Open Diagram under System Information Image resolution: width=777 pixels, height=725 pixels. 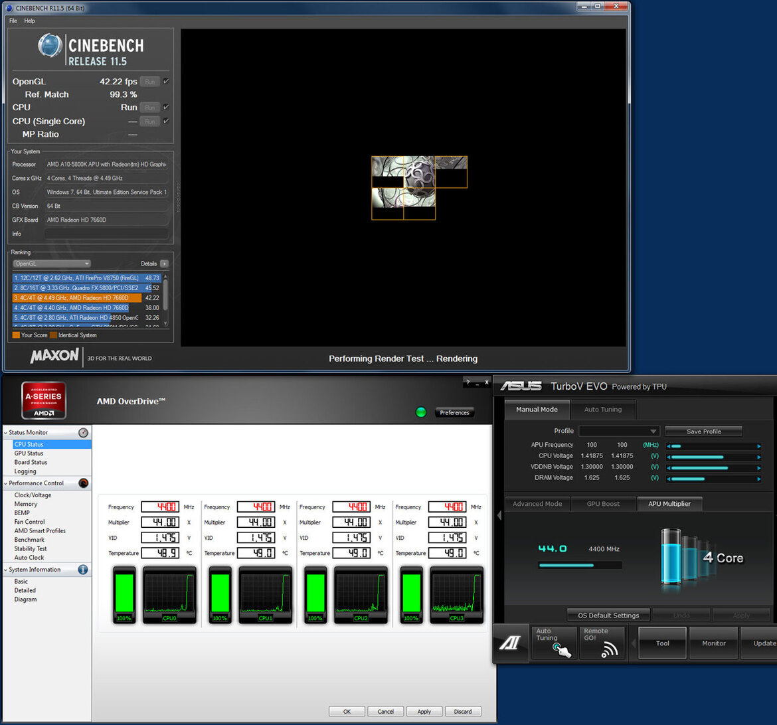click(25, 599)
